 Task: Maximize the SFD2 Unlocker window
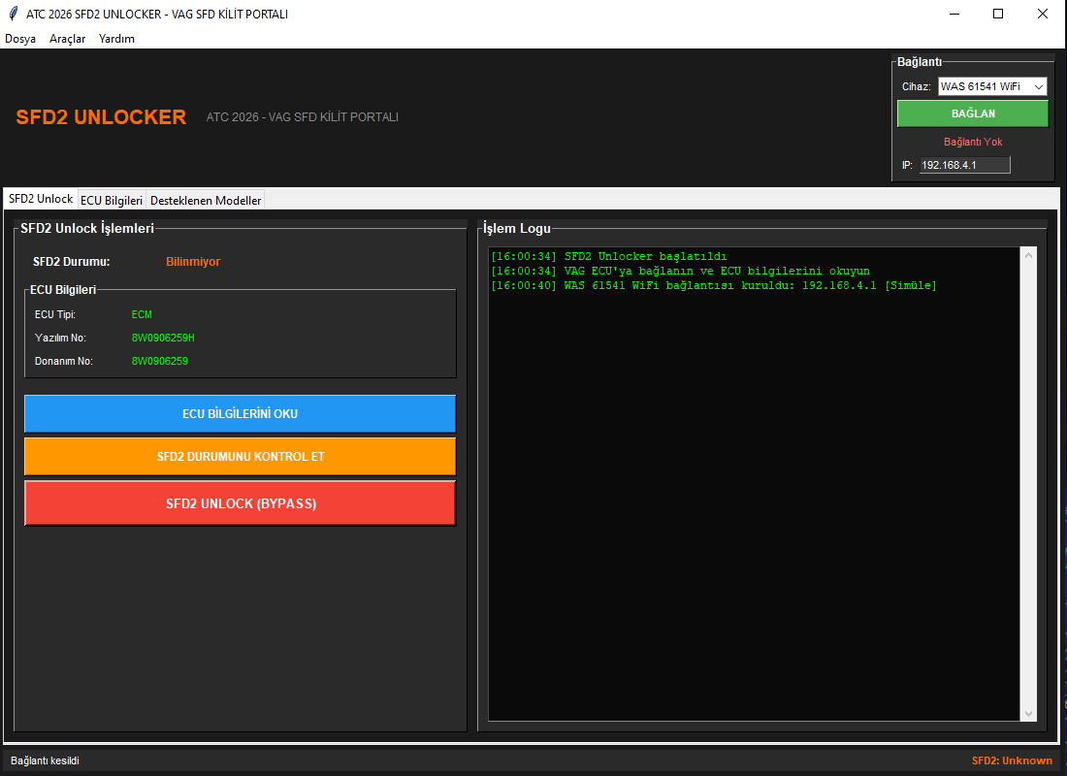click(998, 14)
